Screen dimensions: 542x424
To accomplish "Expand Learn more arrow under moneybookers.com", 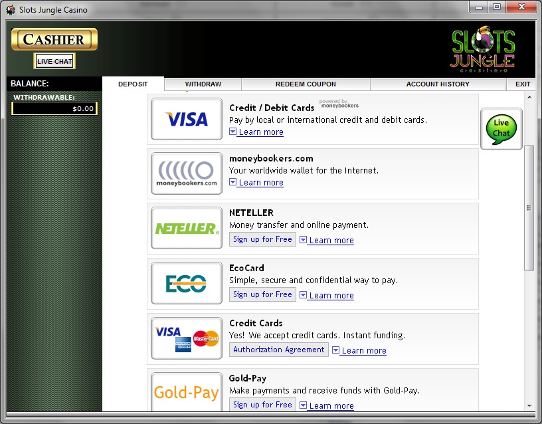I will 233,182.
